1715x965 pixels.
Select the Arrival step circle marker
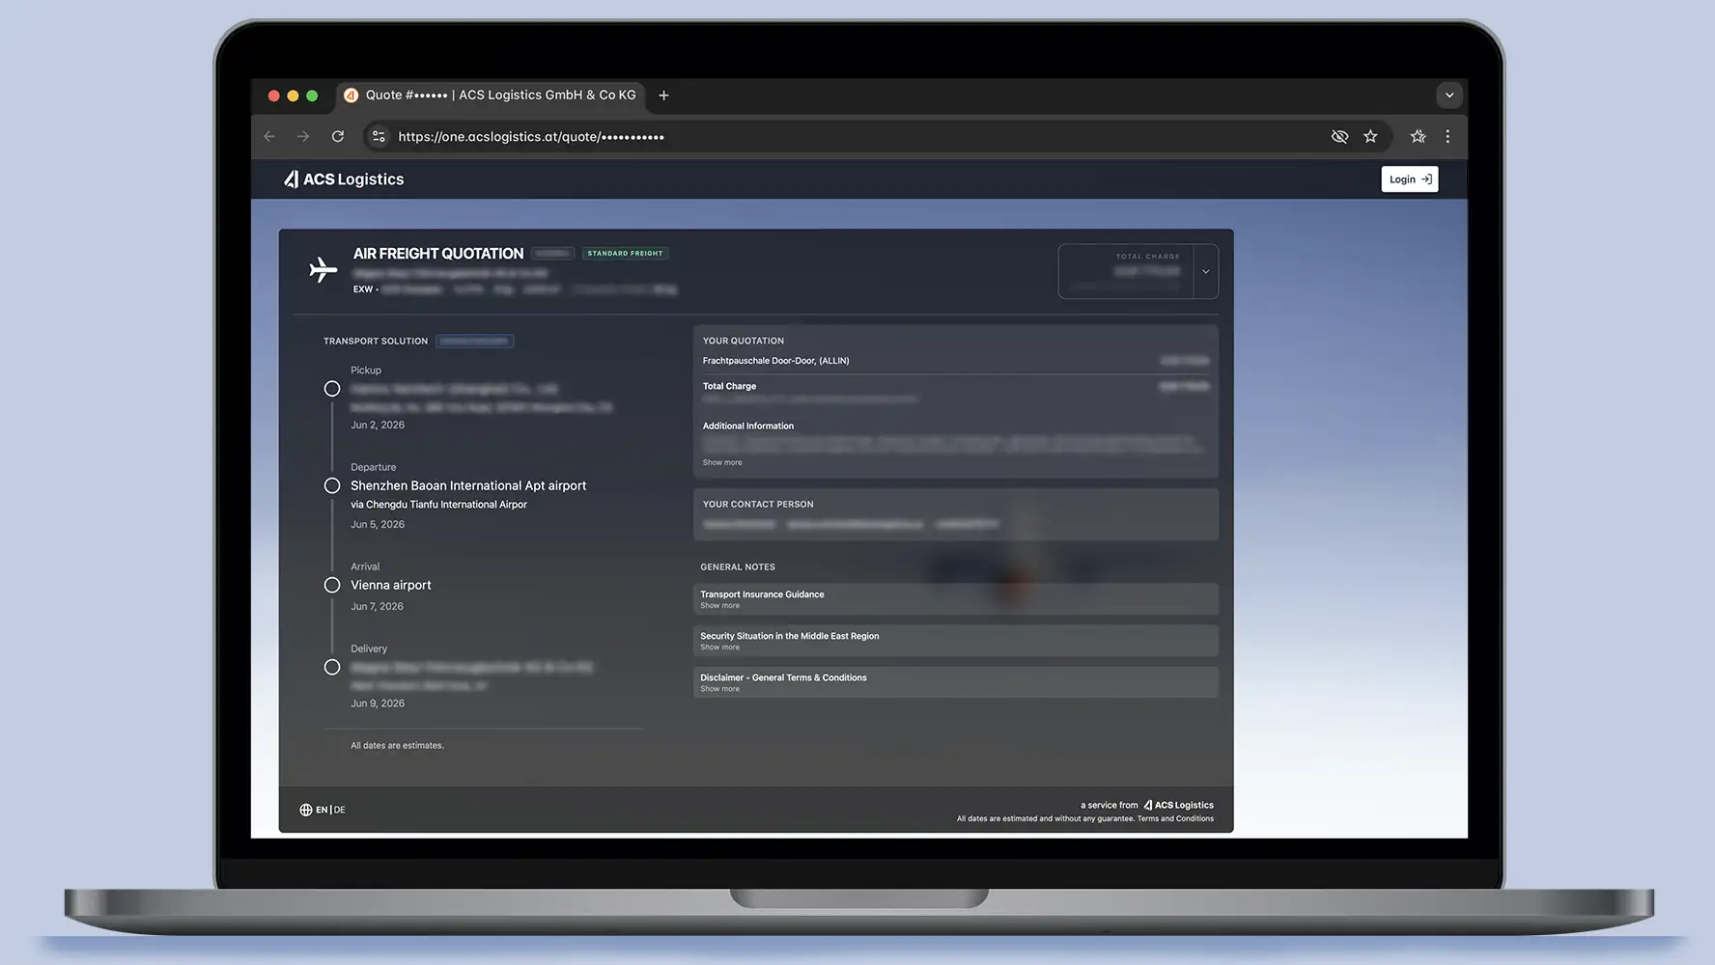(332, 585)
